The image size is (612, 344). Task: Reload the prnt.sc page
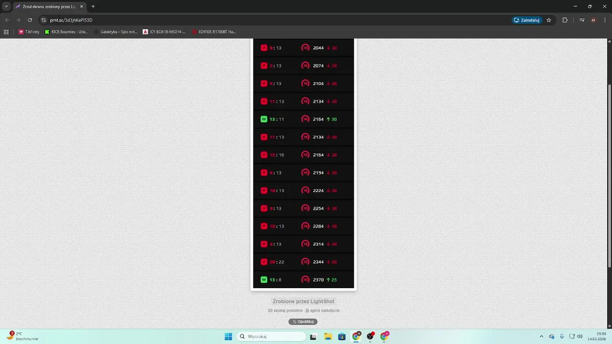tap(30, 20)
